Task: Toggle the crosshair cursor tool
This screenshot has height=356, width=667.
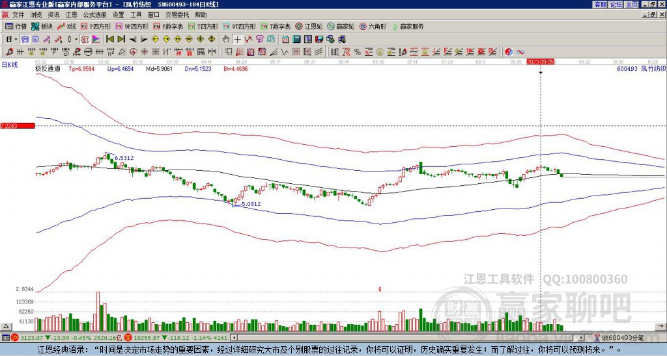Action: pos(237,40)
